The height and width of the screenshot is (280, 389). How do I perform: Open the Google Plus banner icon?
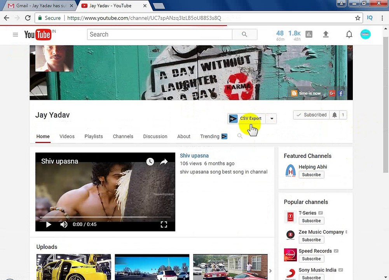[x=332, y=93]
